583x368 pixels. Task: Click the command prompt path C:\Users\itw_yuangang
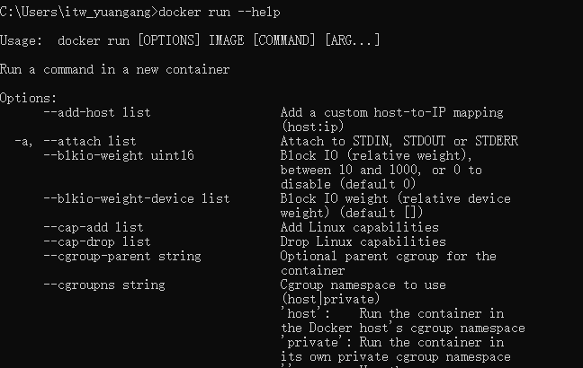coord(77,12)
